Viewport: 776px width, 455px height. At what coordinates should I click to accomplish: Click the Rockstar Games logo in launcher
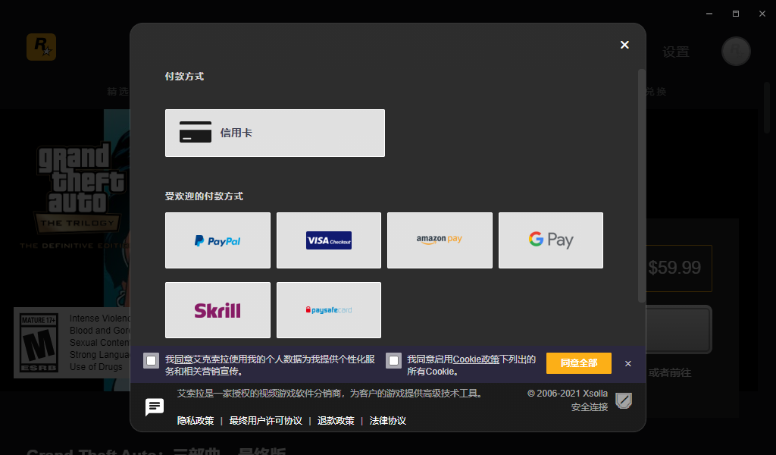click(42, 47)
